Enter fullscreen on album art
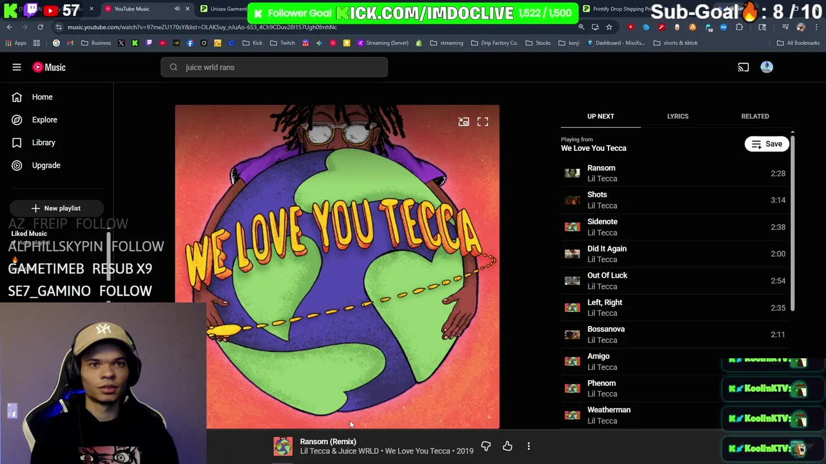 point(483,122)
